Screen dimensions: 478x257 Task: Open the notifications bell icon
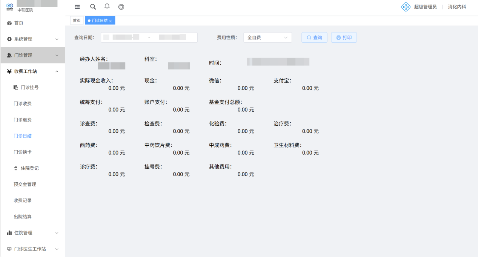point(107,6)
